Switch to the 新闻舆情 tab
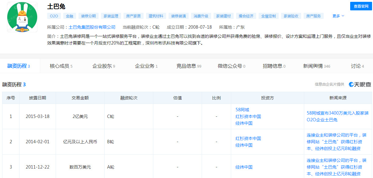 [317, 66]
